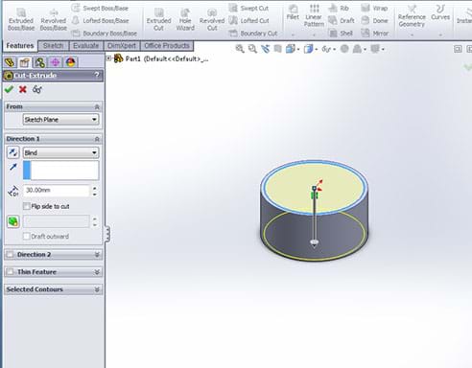Screen dimensions: 472x368
Task: Choose the Boundary Cut command
Action: tap(253, 34)
